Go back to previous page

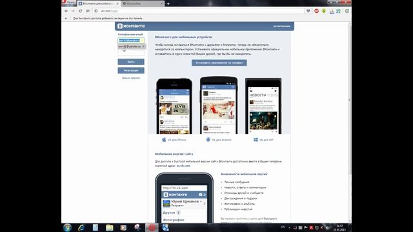(x=66, y=11)
